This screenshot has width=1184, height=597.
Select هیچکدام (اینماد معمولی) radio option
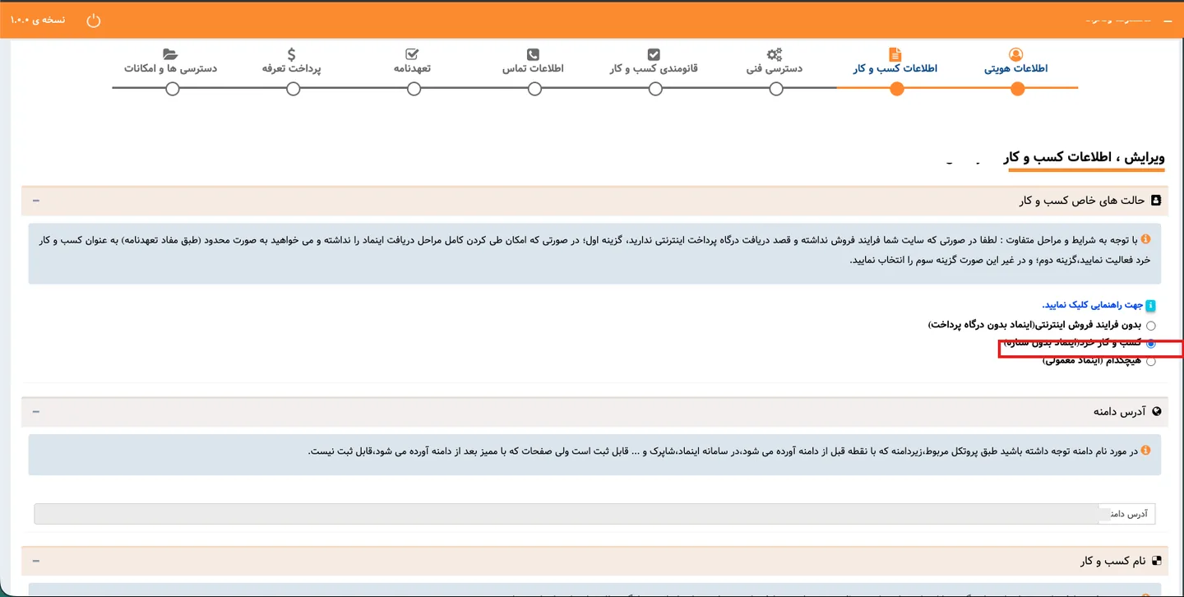point(1151,361)
